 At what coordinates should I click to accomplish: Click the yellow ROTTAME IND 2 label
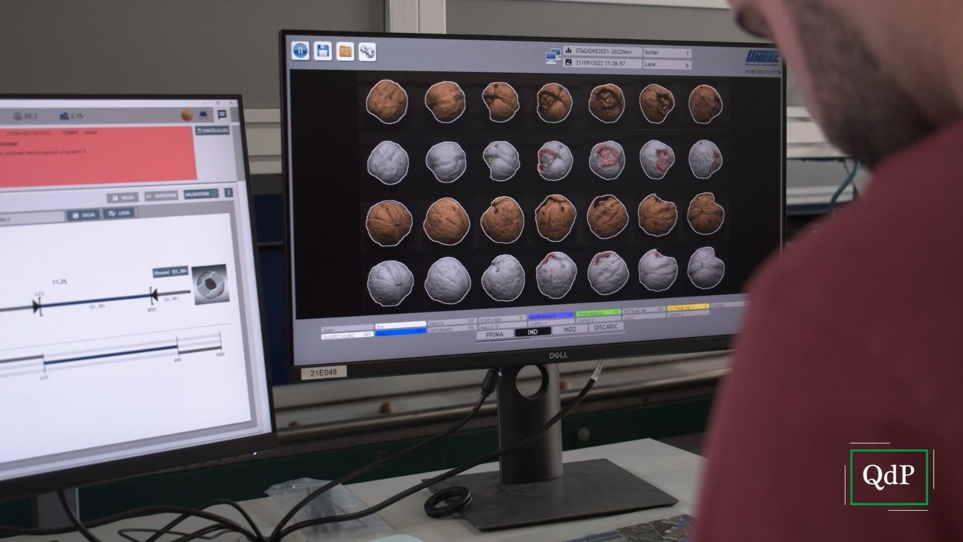coord(688,307)
